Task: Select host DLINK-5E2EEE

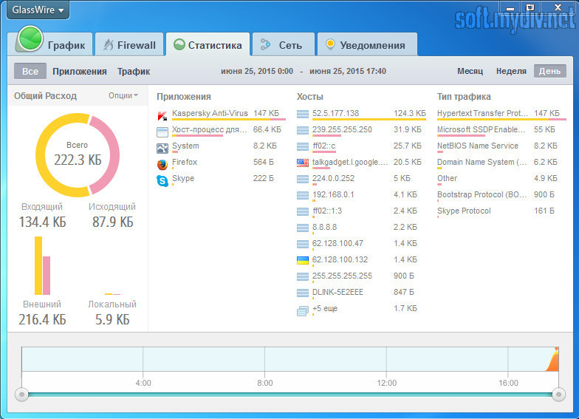Action: coord(361,293)
